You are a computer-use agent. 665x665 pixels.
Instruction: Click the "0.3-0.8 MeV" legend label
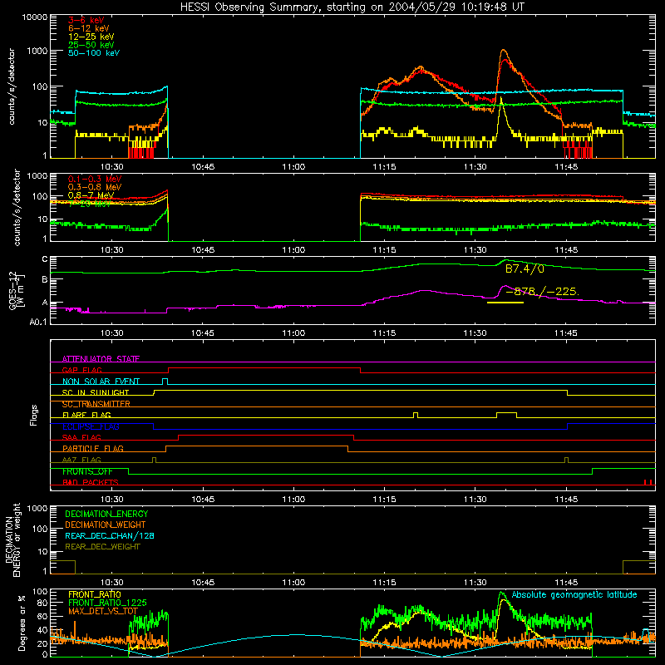click(95, 187)
